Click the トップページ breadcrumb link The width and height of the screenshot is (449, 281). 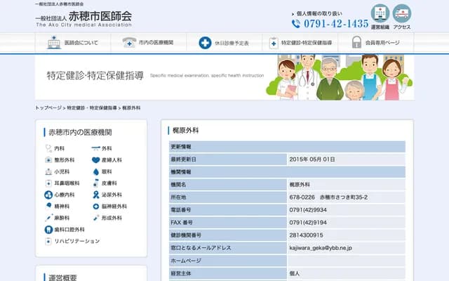point(48,108)
